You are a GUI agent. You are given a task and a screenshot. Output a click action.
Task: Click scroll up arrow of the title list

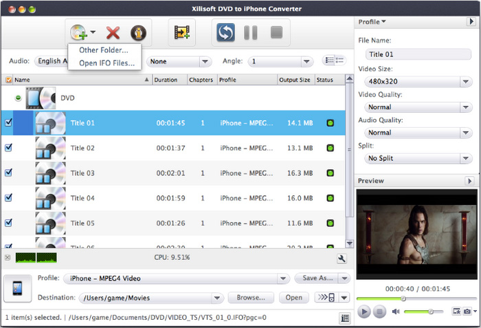[349, 78]
